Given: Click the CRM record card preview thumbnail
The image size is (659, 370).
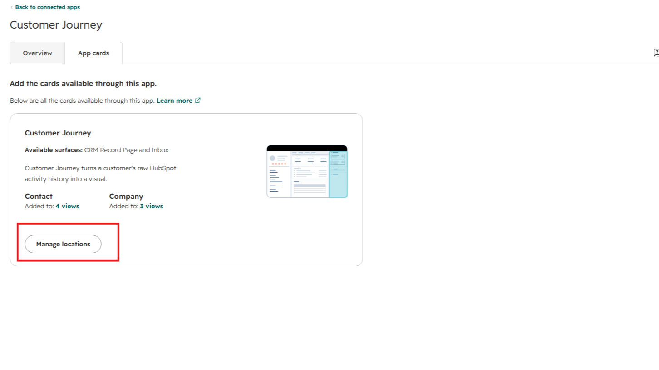Looking at the screenshot, I should 307,172.
